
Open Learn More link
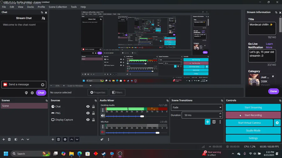269,46
